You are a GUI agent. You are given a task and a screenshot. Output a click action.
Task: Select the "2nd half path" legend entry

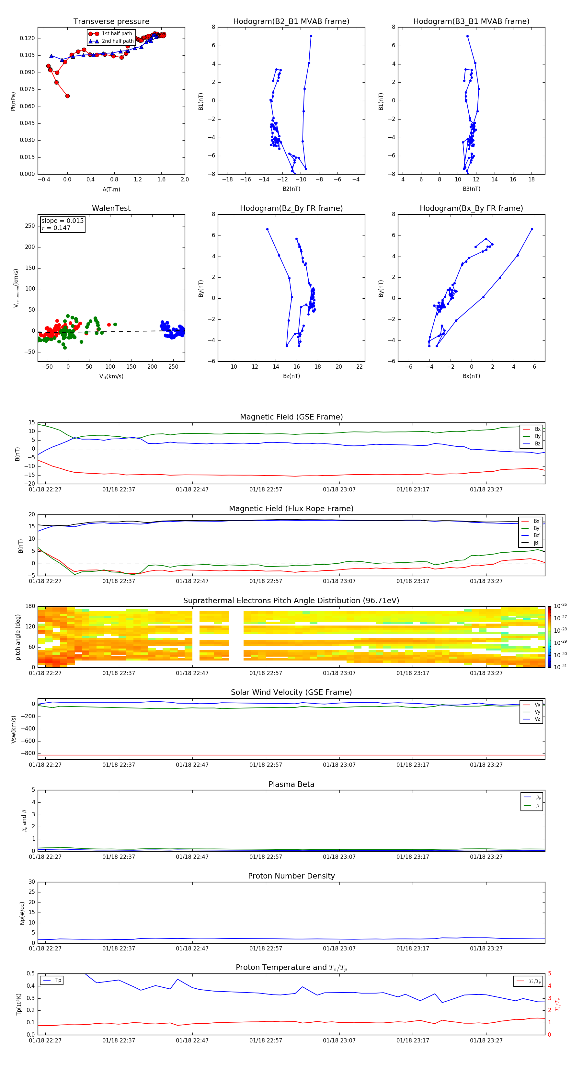(x=111, y=41)
